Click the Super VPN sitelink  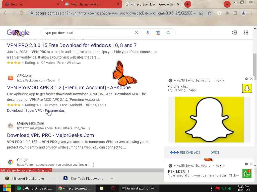(x=34, y=110)
